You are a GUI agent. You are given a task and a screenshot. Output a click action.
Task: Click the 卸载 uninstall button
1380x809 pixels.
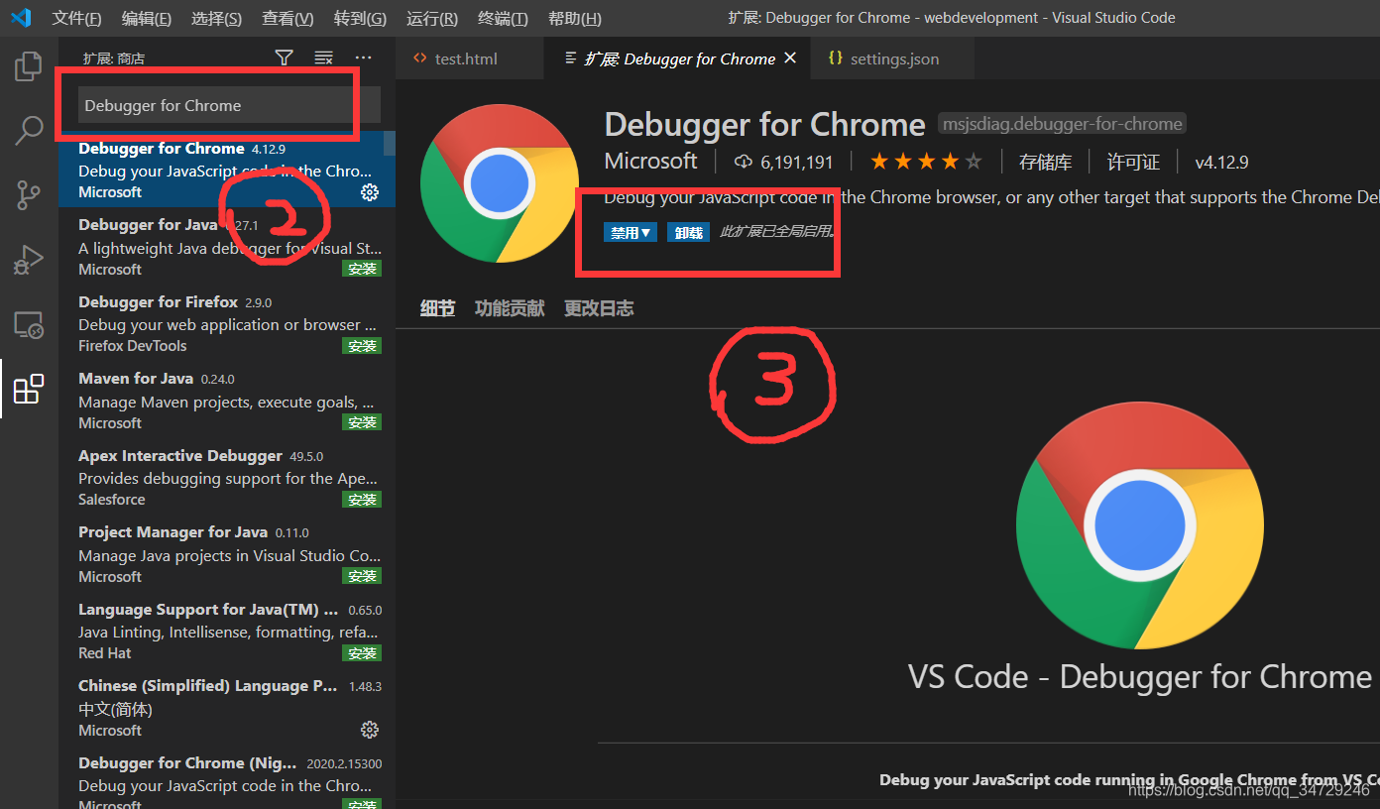pos(688,231)
